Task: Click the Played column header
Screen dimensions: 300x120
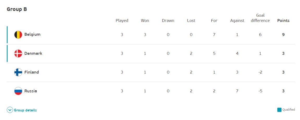Action: click(122, 21)
